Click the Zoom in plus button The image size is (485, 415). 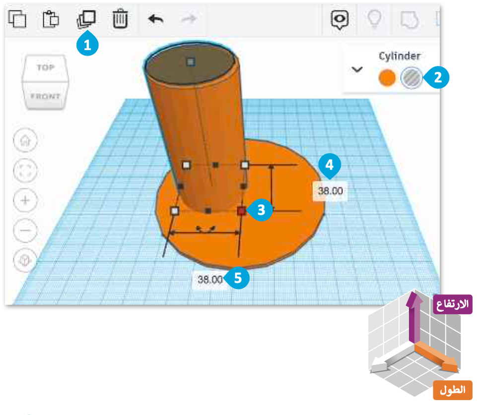click(x=25, y=200)
